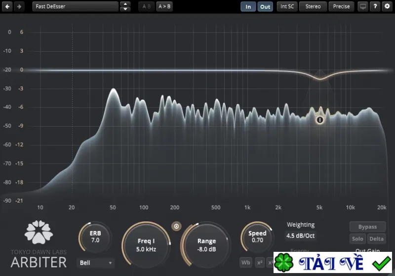
Task: Open the Bell filter type dropdown
Action: coord(95,263)
